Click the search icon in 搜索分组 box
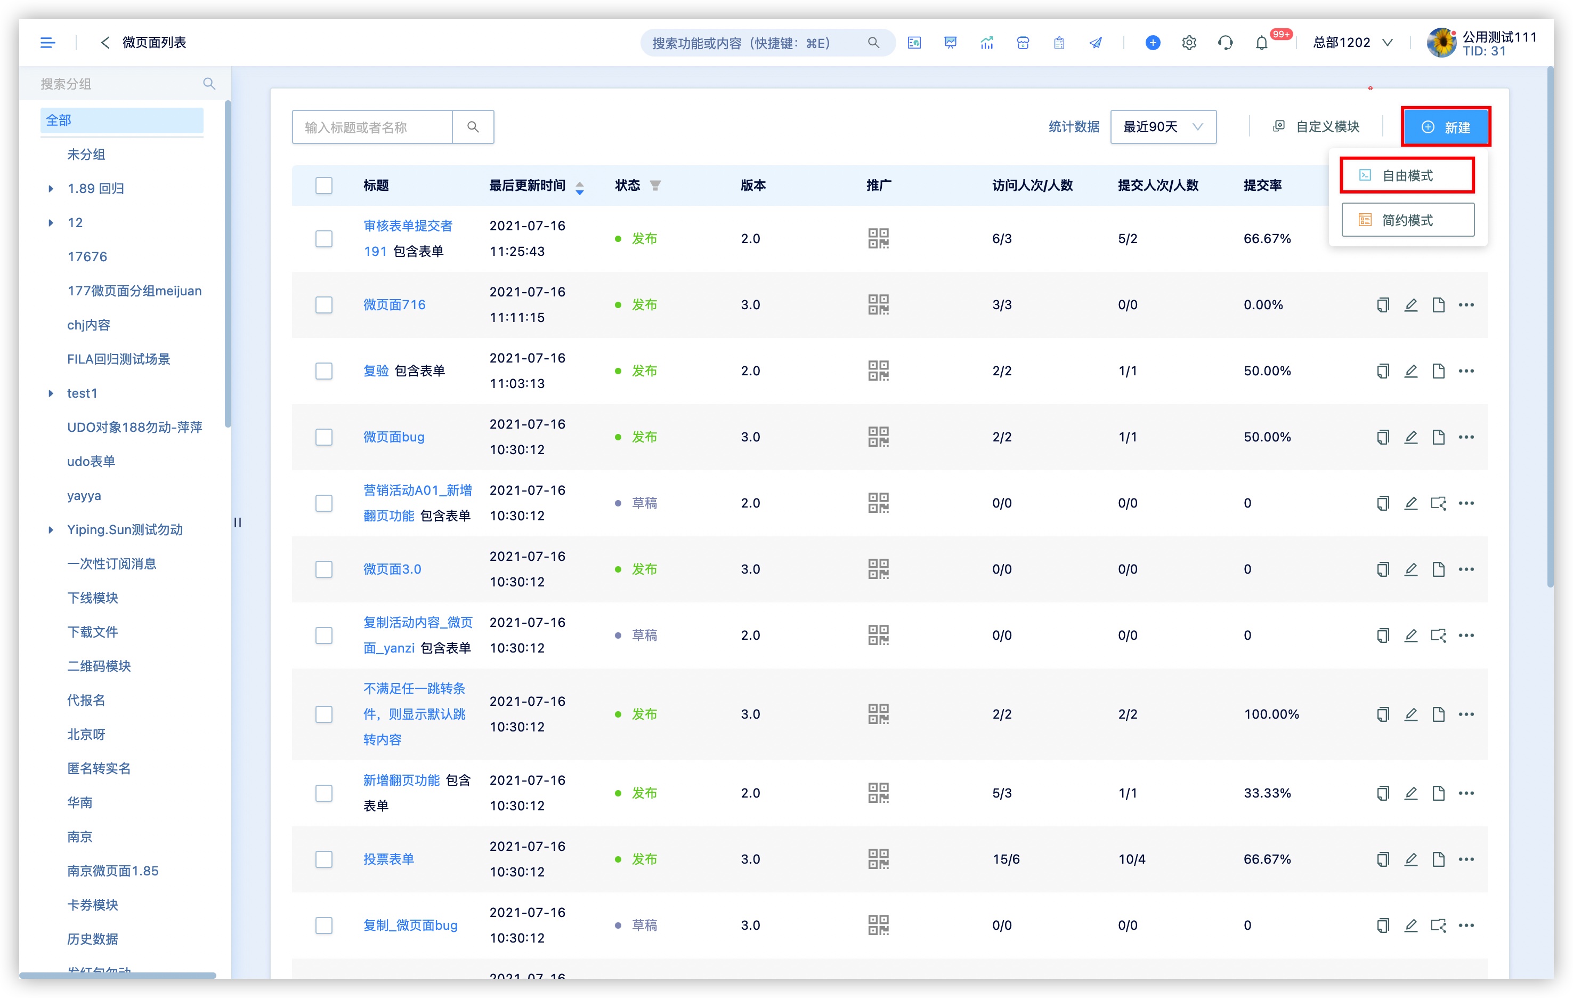The width and height of the screenshot is (1573, 998). 209,84
